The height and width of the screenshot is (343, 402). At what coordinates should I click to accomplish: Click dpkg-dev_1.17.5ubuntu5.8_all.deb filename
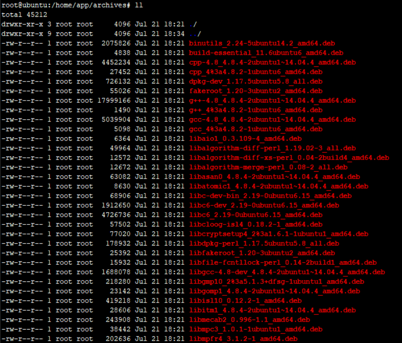(x=256, y=81)
